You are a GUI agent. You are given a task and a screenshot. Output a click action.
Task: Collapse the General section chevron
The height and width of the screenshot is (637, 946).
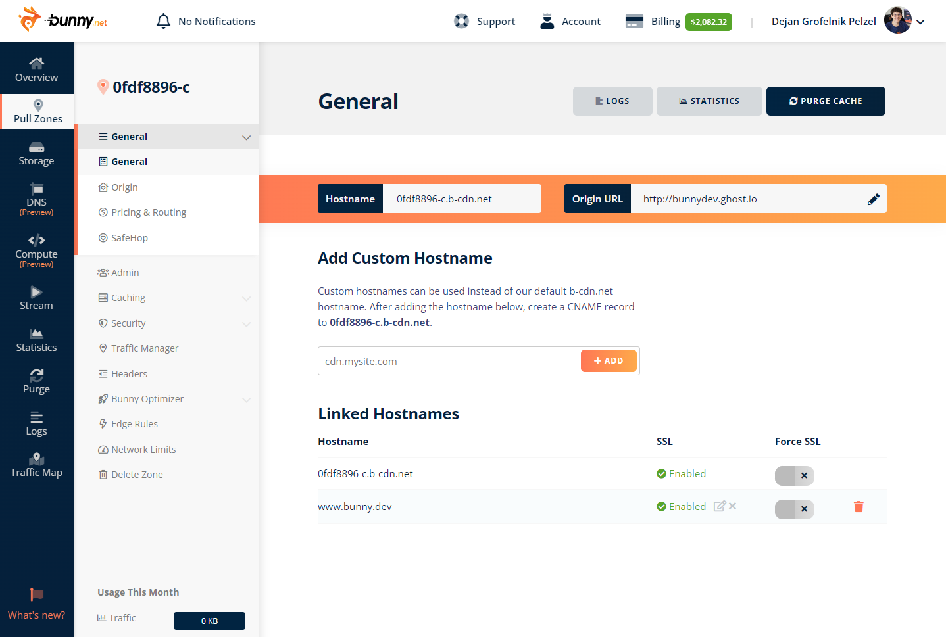pyautogui.click(x=246, y=137)
